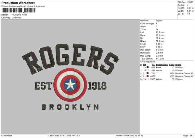
Task: Click the "Printed: 07/03/2023 16:47:55" footer
Action: (129, 136)
